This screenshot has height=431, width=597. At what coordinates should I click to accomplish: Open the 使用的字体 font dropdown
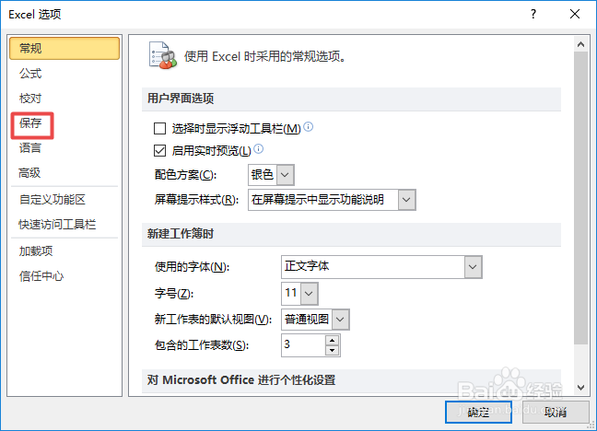click(x=474, y=267)
